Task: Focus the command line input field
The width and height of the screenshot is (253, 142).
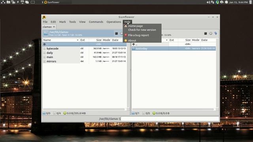Action: click(x=170, y=119)
